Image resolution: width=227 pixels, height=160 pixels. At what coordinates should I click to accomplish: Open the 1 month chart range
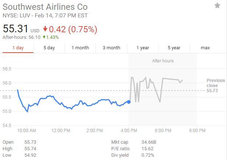tap(80, 48)
